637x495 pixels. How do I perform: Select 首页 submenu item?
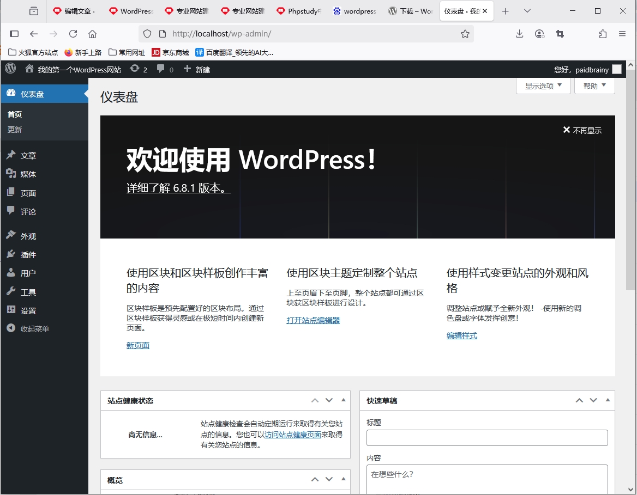pyautogui.click(x=15, y=114)
